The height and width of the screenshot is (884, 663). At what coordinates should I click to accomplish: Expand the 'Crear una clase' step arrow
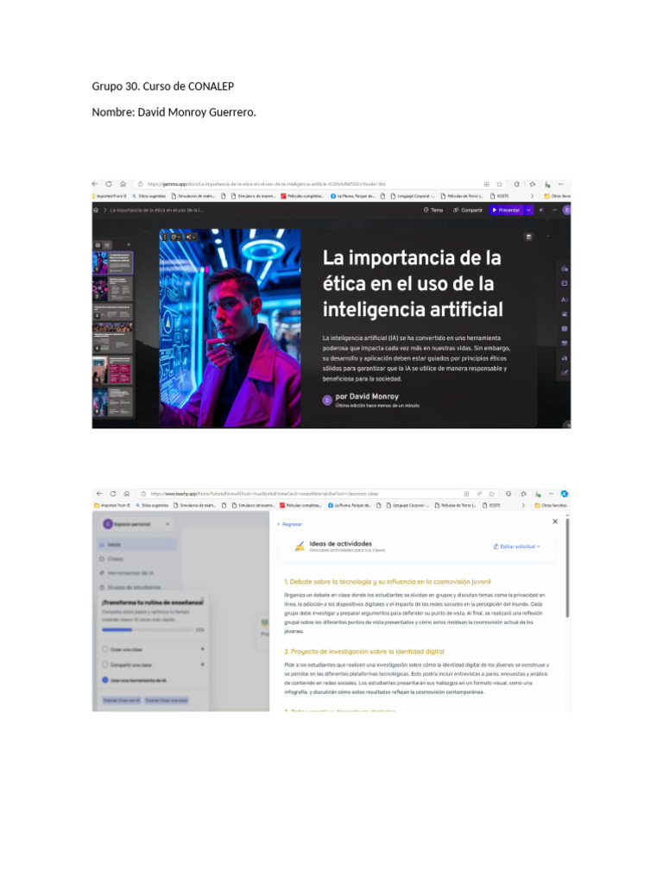tap(202, 649)
